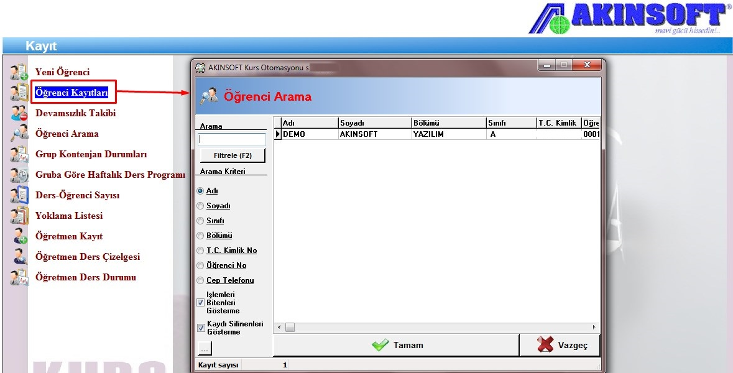Screen dimensions: 733x373
Task: Select the Adı search criterion
Action: 201,191
